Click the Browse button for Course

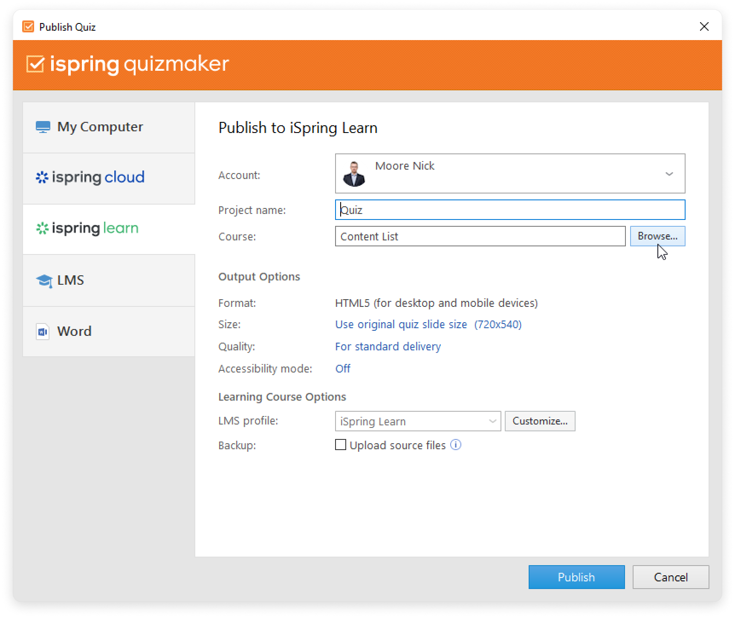pyautogui.click(x=657, y=236)
